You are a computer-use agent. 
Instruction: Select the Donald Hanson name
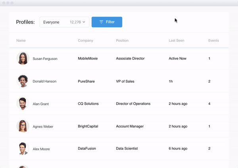tap(44, 81)
